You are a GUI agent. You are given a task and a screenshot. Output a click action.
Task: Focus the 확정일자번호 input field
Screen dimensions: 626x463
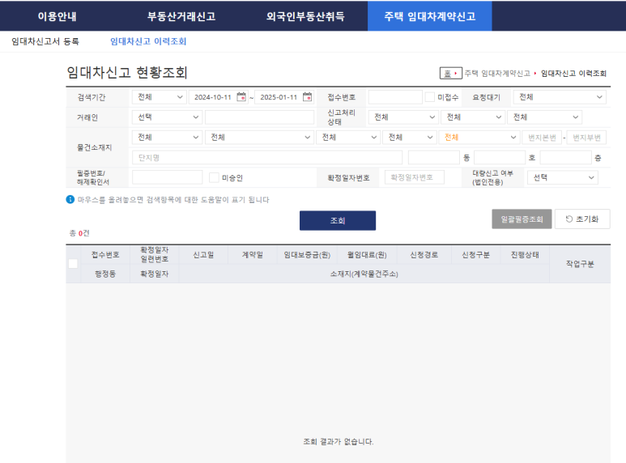point(415,177)
